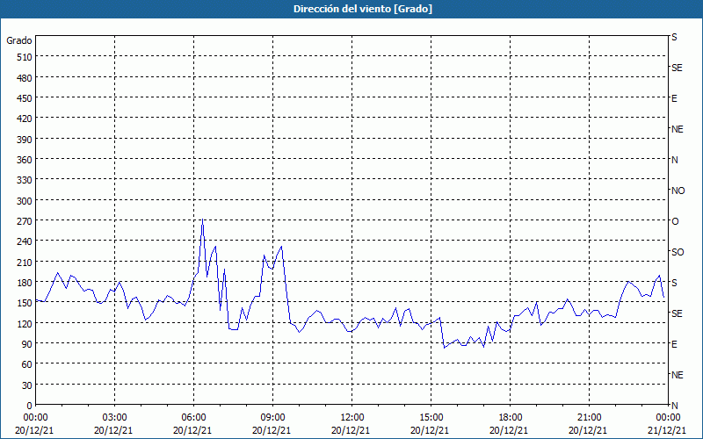
Task: Click the 21:00 time axis label
Action: tap(589, 418)
